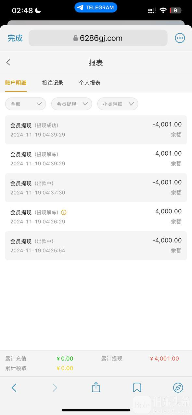Image resolution: width=192 pixels, height=415 pixels.
Task: Tap 完成 to close the browser view
Action: point(15,38)
